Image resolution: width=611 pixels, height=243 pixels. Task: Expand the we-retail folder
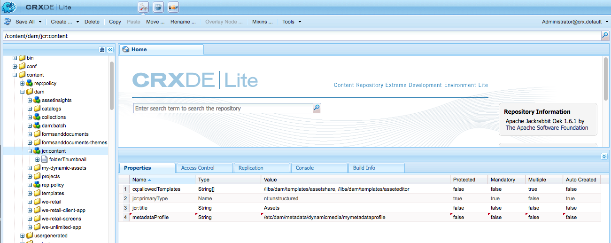click(x=30, y=202)
